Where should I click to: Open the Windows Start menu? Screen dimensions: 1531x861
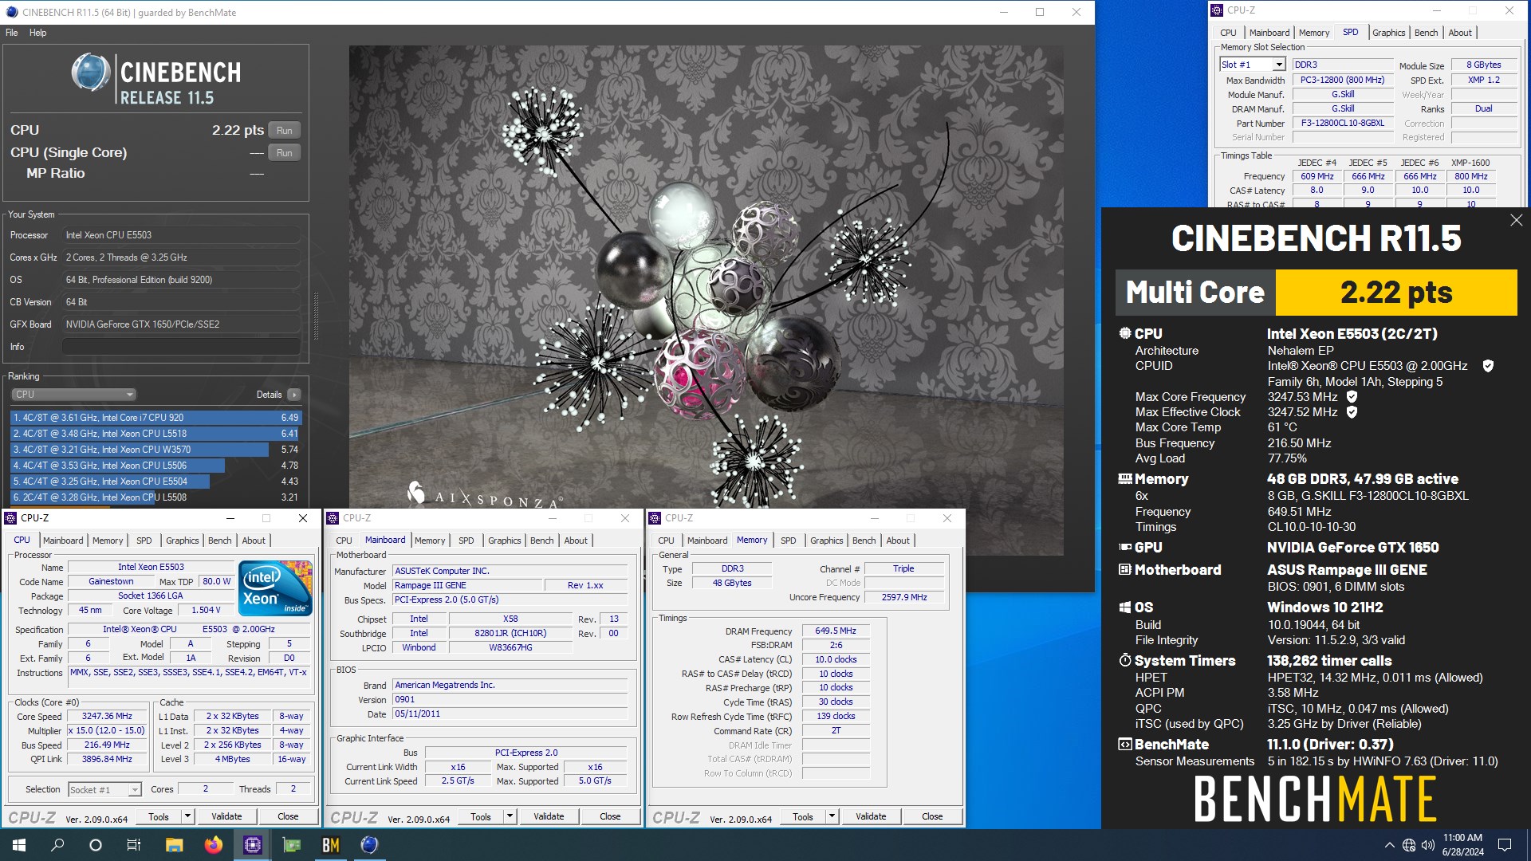coord(19,845)
